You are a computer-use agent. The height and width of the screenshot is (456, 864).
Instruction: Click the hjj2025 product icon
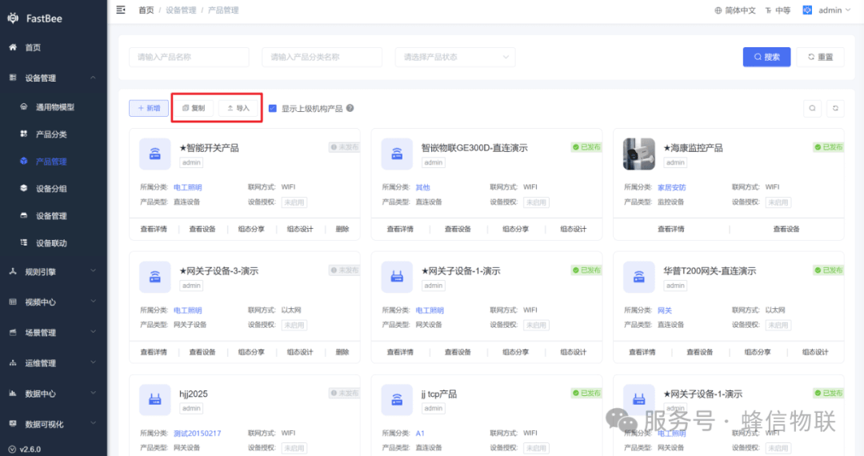pyautogui.click(x=155, y=399)
